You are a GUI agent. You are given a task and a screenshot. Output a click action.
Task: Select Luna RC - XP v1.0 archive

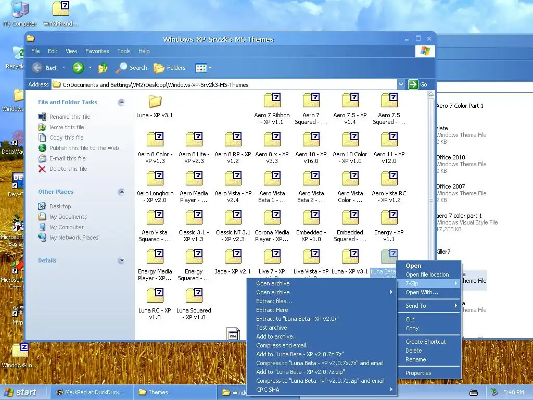pyautogui.click(x=155, y=304)
